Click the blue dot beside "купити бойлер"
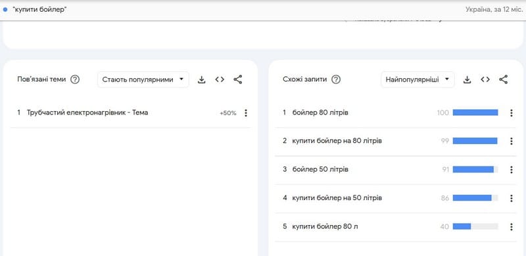Image resolution: width=526 pixels, height=256 pixels. (5, 9)
